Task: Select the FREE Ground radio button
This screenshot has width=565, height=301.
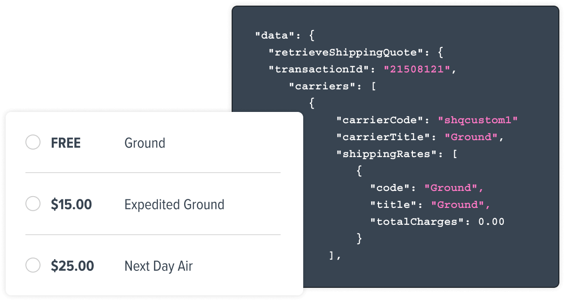Action: [33, 143]
